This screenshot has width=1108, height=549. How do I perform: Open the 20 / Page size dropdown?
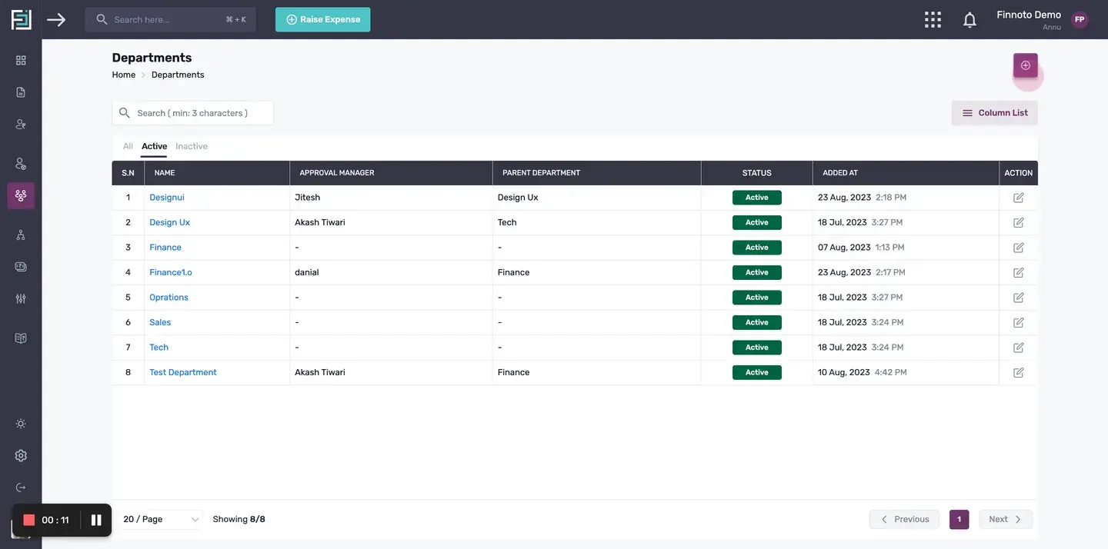tap(161, 520)
